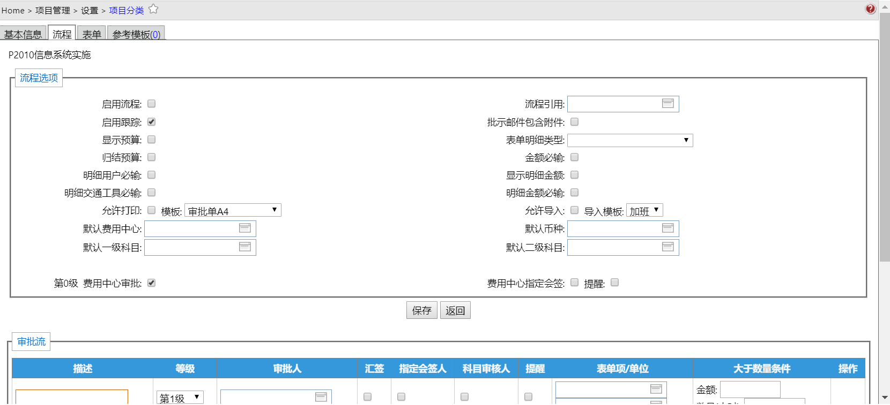The width and height of the screenshot is (890, 405).
Task: Tick the 显示明细金额 checkbox
Action: pyautogui.click(x=575, y=175)
